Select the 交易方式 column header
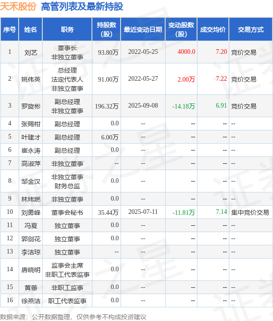Viewport: 273px width, 321px height. tap(251, 30)
